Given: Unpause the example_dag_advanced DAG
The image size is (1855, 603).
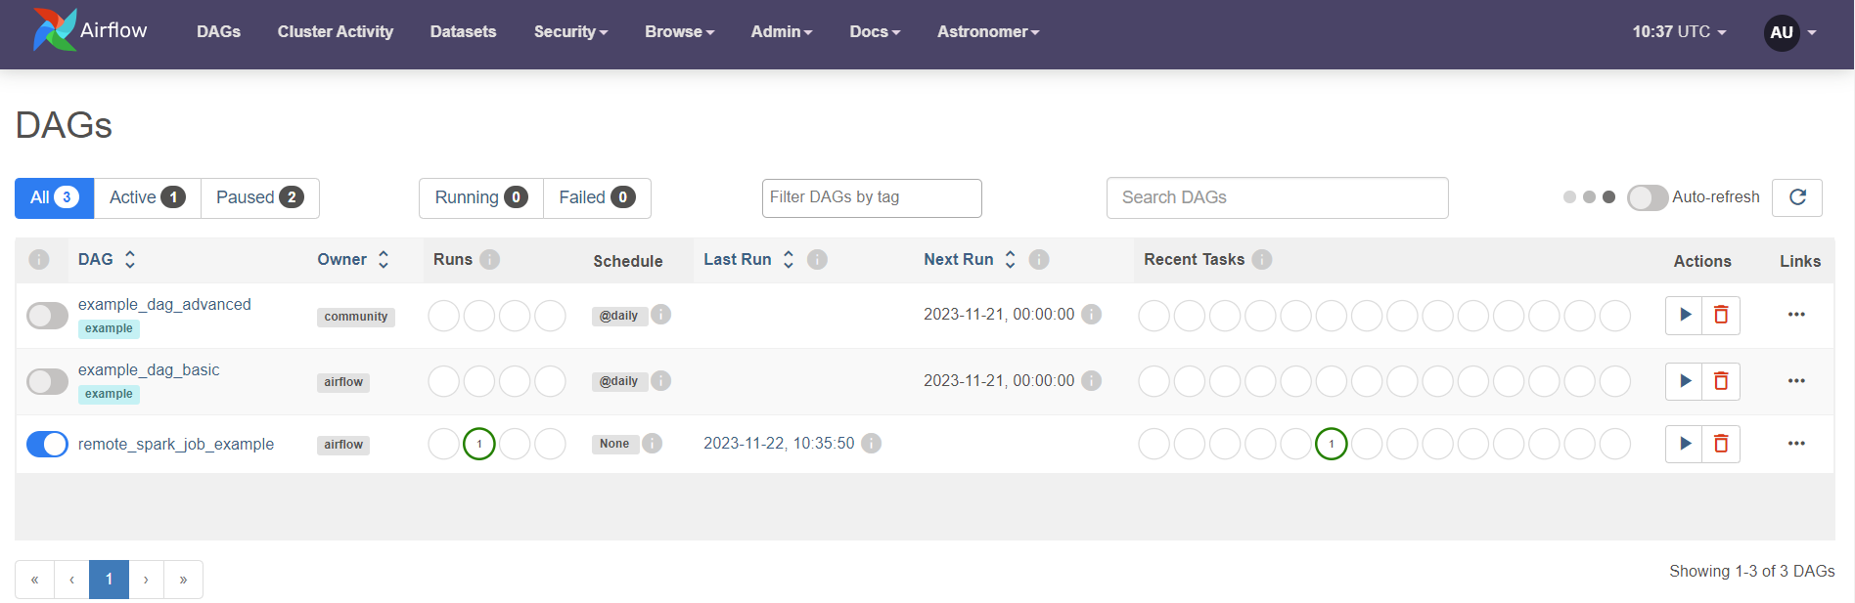Looking at the screenshot, I should click(x=47, y=316).
